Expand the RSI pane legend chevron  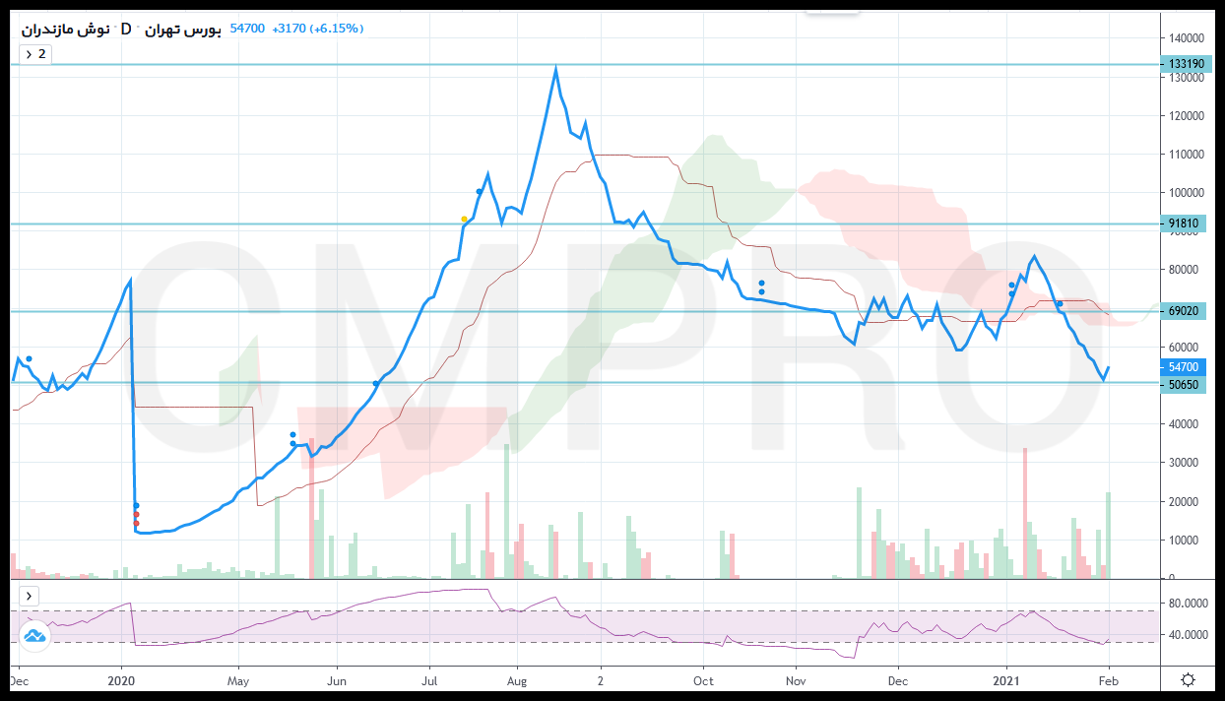(30, 596)
